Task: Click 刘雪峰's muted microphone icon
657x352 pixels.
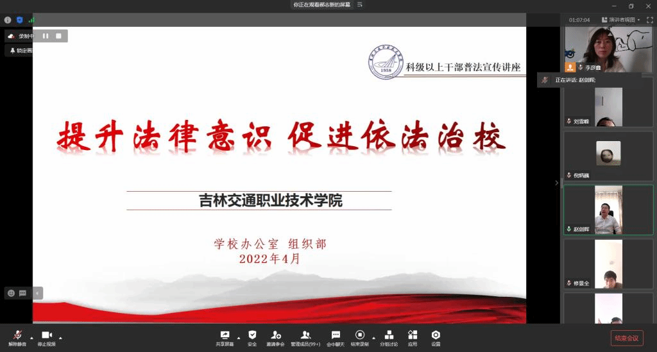Action: [x=569, y=121]
